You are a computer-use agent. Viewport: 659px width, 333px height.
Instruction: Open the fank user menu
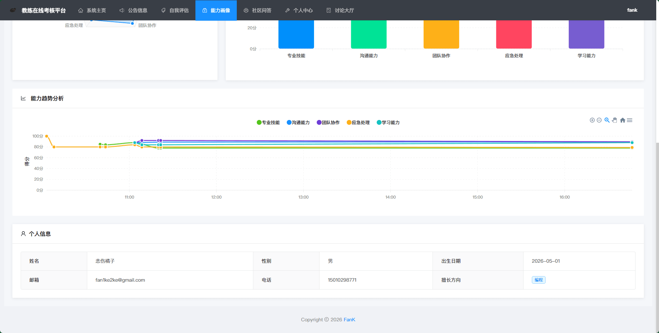(632, 10)
